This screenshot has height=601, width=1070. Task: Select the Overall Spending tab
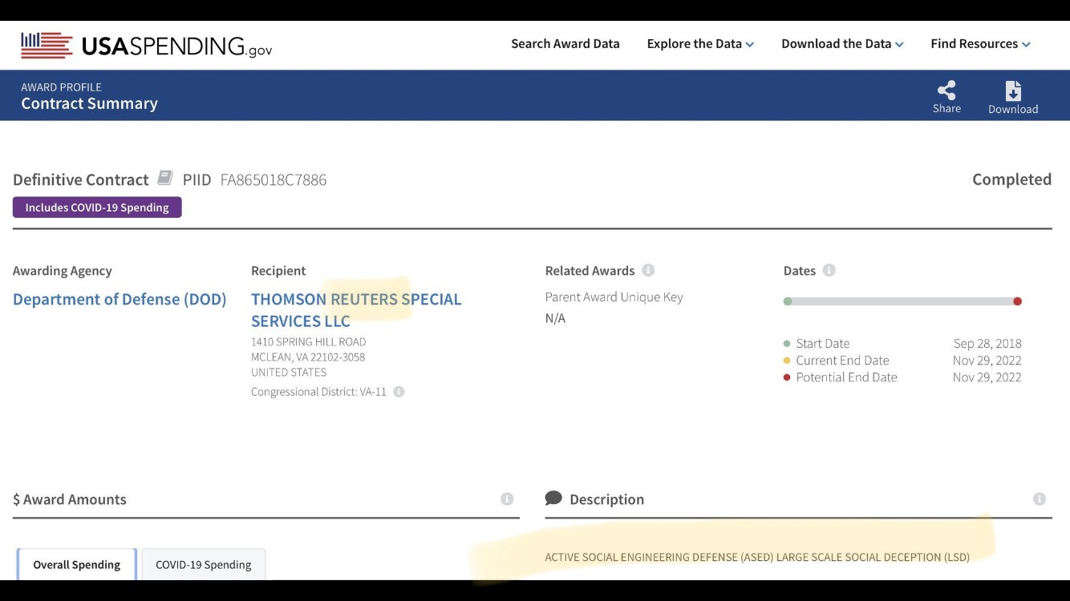77,564
